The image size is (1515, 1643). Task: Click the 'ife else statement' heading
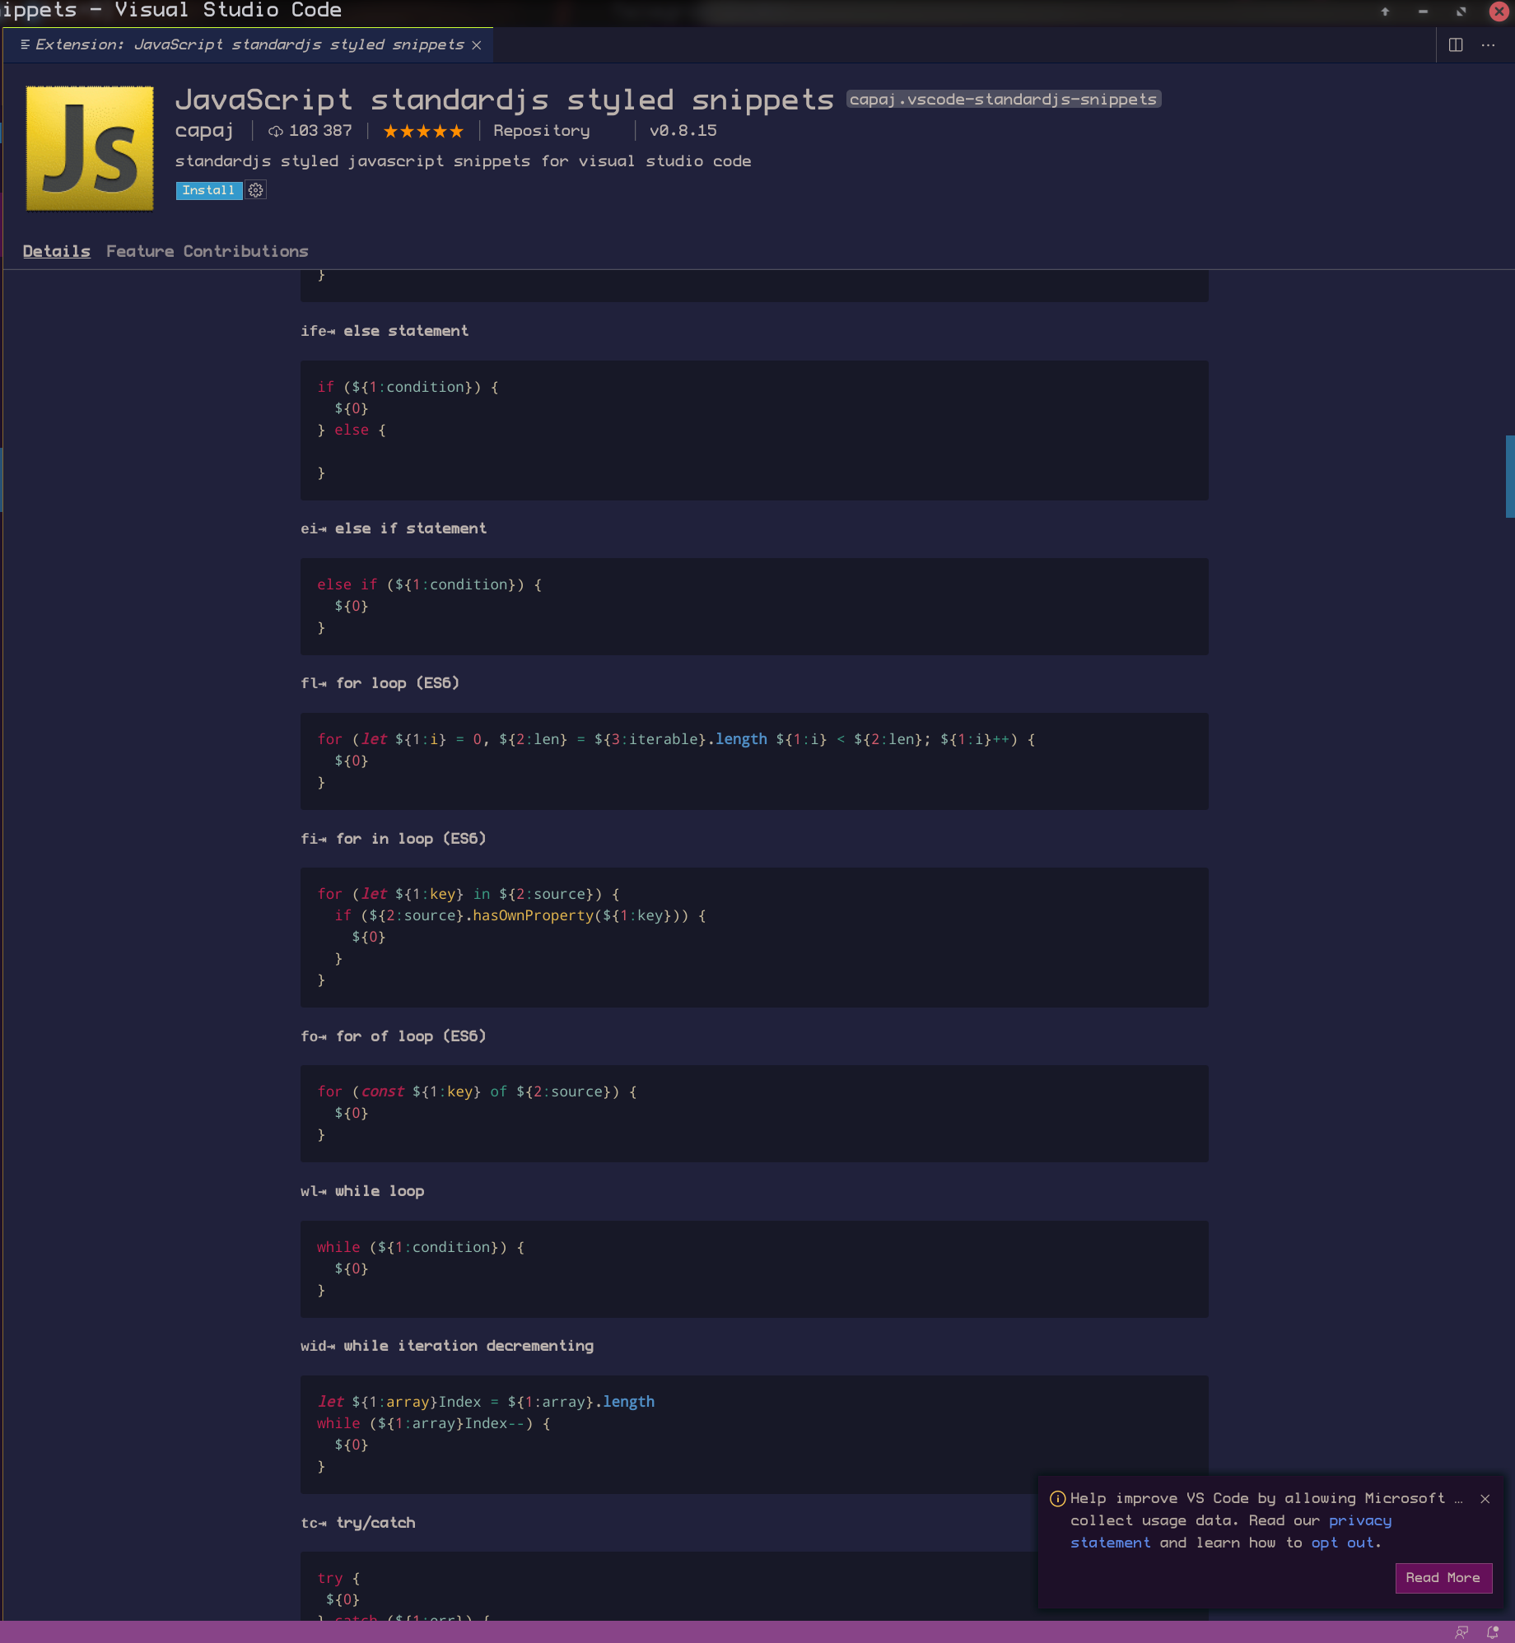point(385,331)
